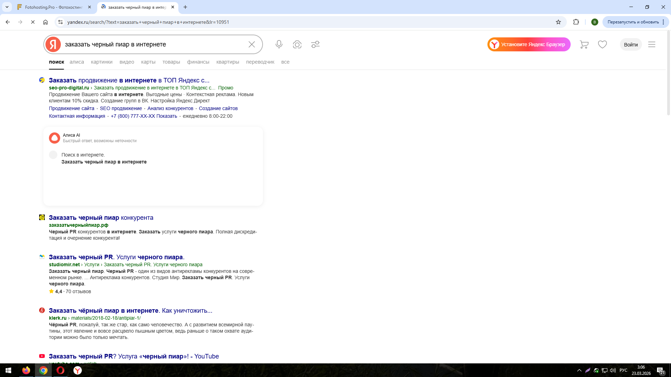This screenshot has height=377, width=671.
Task: Open Opera from the taskbar
Action: 60,370
